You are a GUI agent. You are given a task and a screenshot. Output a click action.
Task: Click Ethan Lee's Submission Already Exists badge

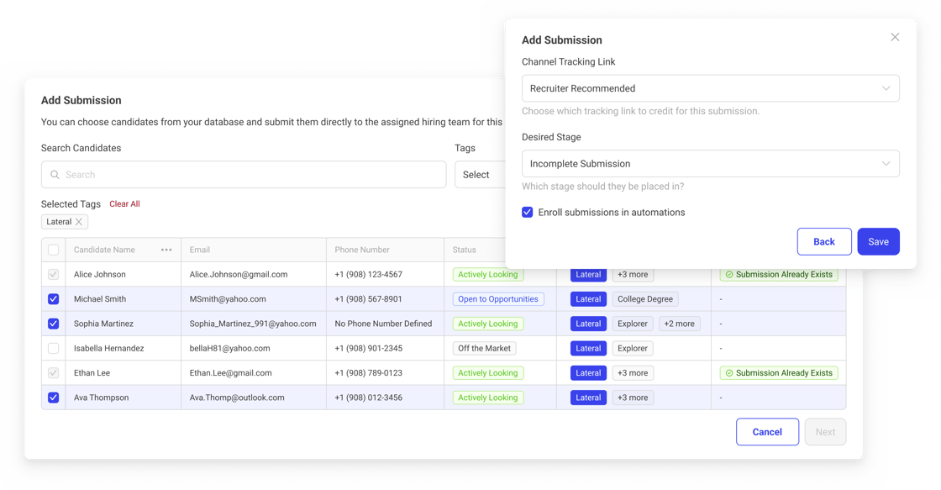tap(778, 373)
